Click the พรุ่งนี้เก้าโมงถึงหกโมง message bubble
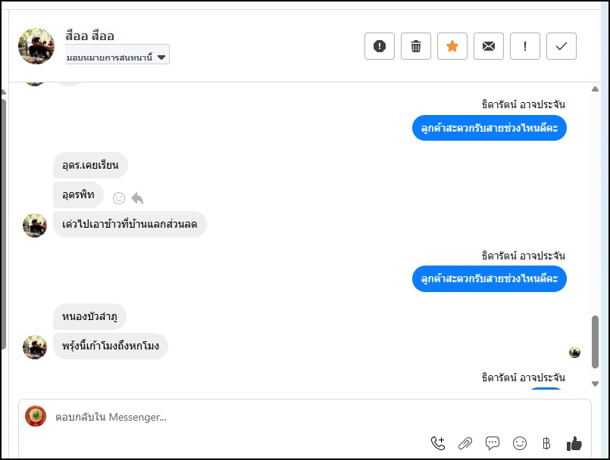 click(111, 346)
